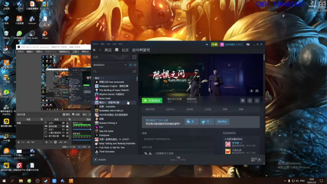Move OBS scene up arrow
The image size is (327, 184).
tap(29, 142)
